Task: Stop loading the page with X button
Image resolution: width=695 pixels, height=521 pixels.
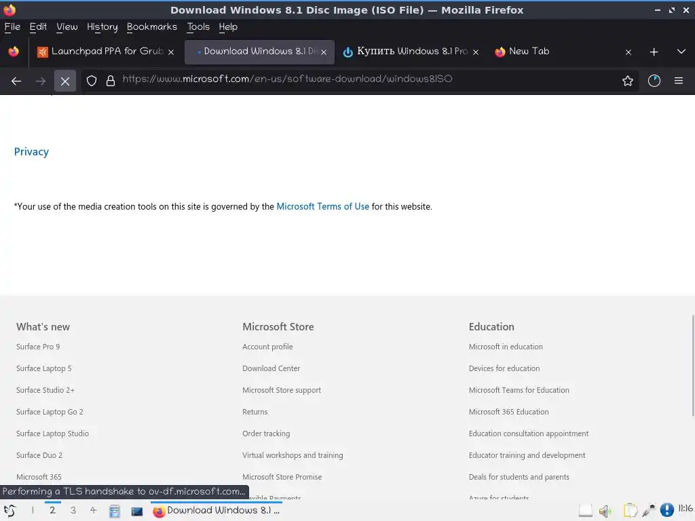Action: [65, 81]
